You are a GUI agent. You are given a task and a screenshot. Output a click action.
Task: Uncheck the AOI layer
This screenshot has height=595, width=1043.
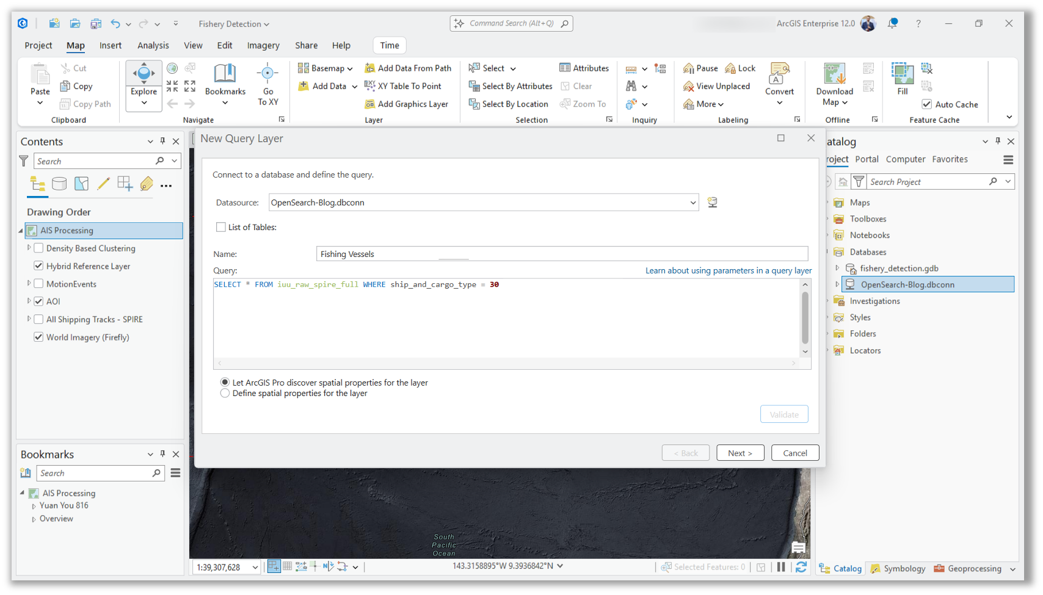(x=38, y=301)
